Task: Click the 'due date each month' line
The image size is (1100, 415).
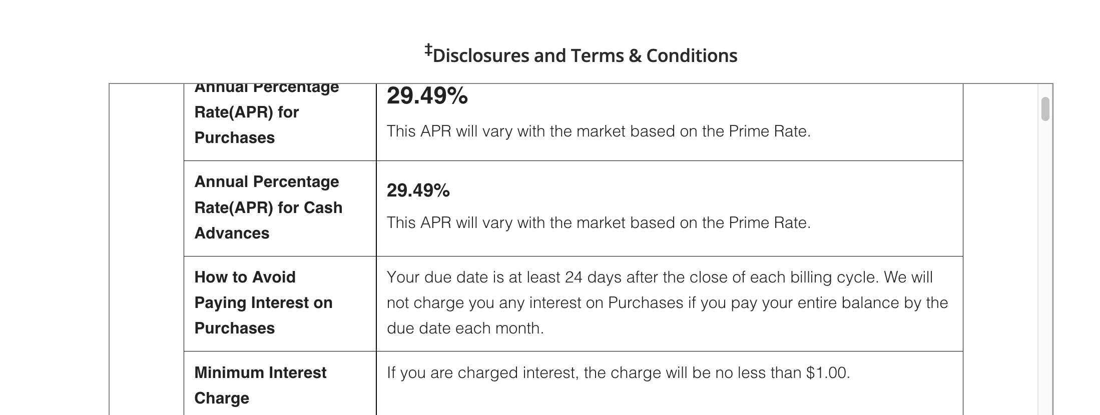Action: click(465, 328)
